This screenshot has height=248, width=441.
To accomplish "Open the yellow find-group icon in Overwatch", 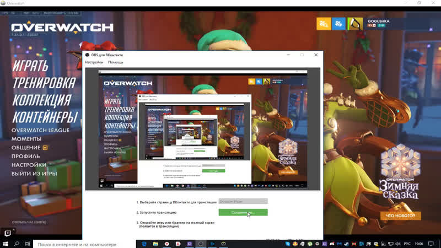I will coord(324,24).
